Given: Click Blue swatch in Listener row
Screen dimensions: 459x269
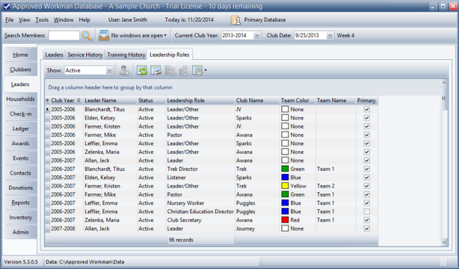Looking at the screenshot, I should [x=285, y=177].
